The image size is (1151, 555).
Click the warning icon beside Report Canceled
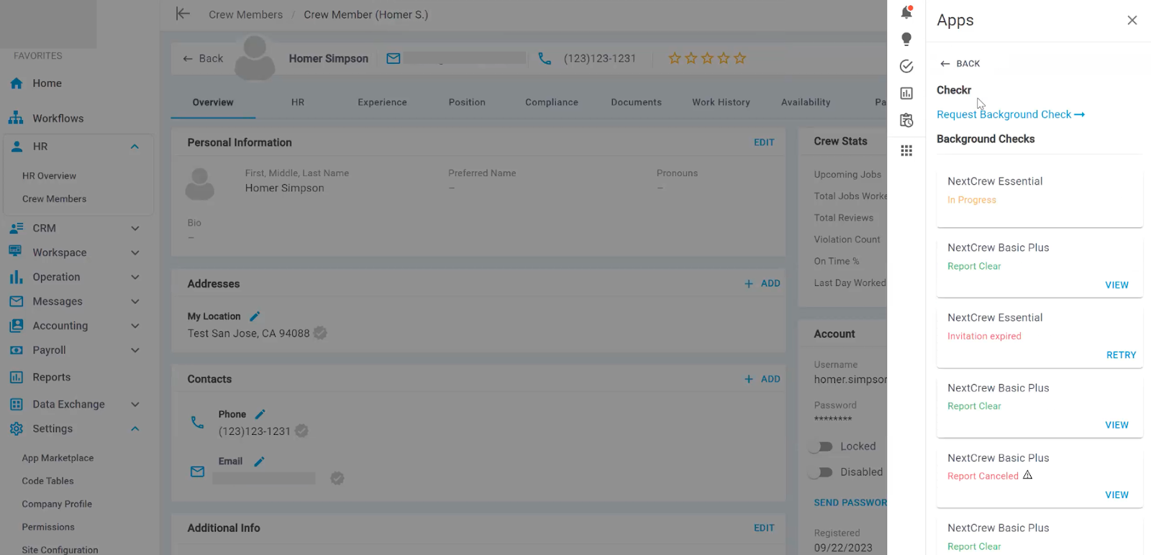[1027, 475]
